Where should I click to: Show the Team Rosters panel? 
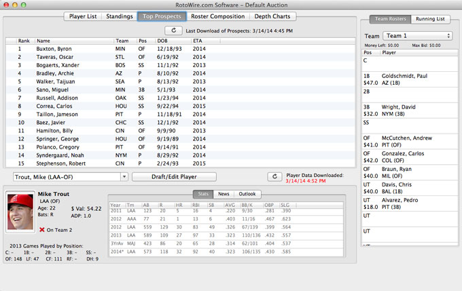[x=391, y=19]
